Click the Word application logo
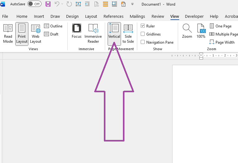 [2, 4]
